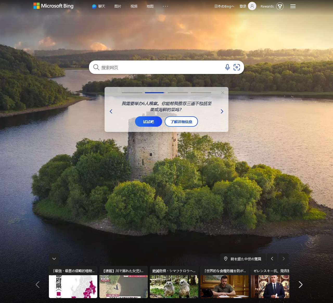Click the image location pin icon

click(226, 259)
